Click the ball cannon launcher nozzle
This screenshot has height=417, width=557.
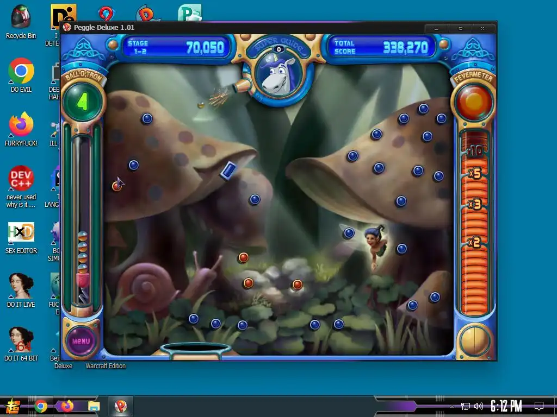tap(241, 86)
